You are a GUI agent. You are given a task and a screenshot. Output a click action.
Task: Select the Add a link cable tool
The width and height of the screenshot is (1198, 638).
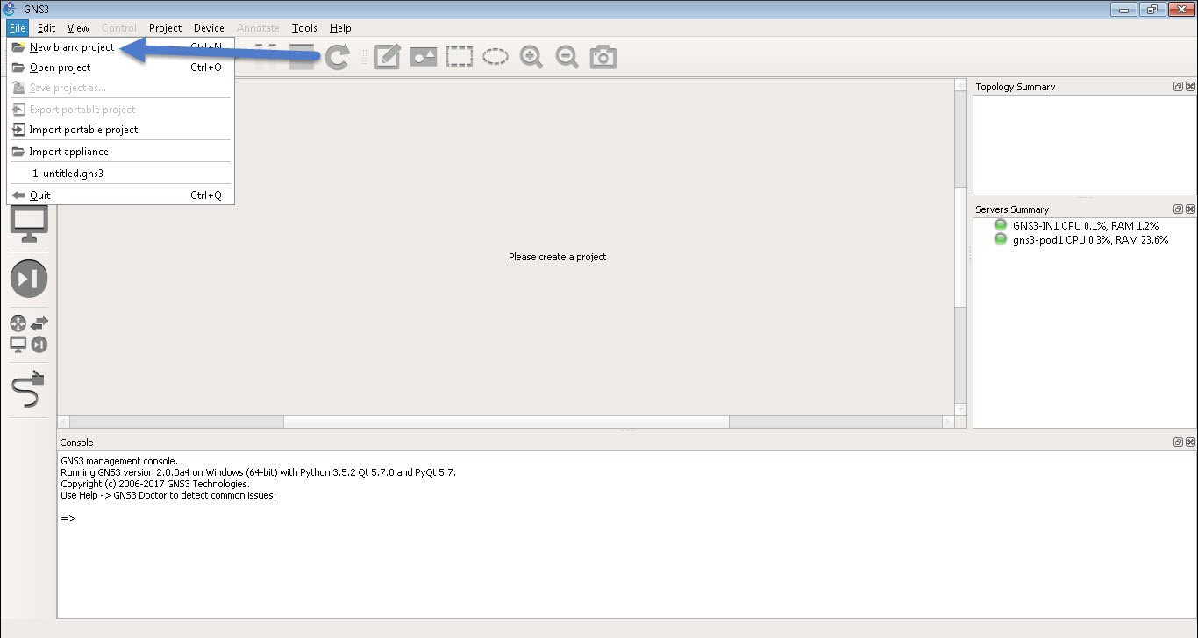coord(29,389)
